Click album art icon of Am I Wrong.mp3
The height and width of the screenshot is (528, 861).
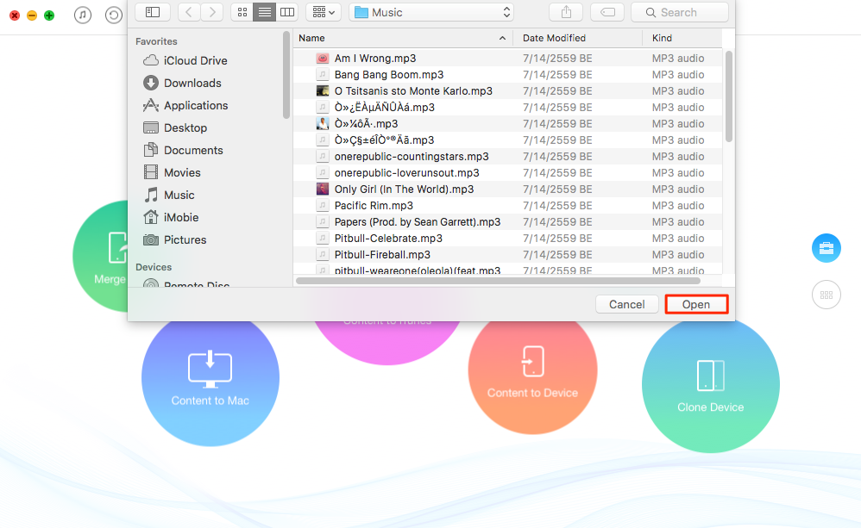pyautogui.click(x=323, y=58)
